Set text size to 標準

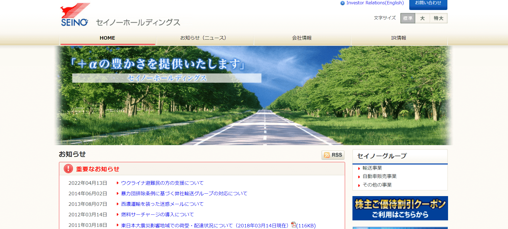click(408, 18)
